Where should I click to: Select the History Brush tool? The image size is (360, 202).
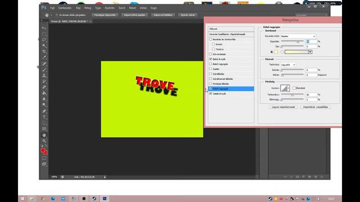click(x=44, y=81)
